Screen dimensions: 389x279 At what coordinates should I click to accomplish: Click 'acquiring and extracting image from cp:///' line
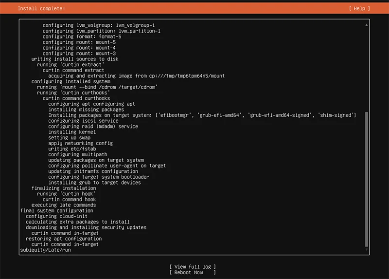137,76
